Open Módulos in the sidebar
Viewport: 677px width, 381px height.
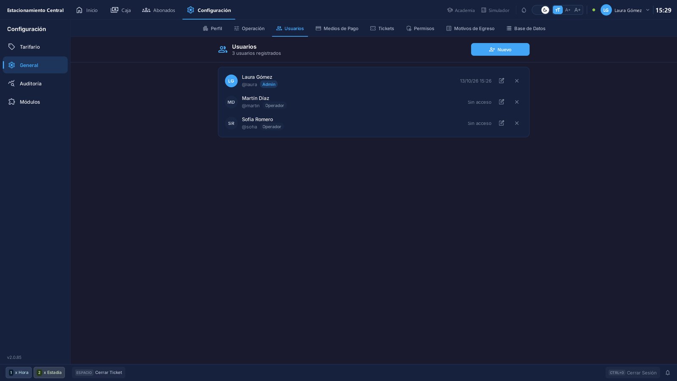pos(35,102)
